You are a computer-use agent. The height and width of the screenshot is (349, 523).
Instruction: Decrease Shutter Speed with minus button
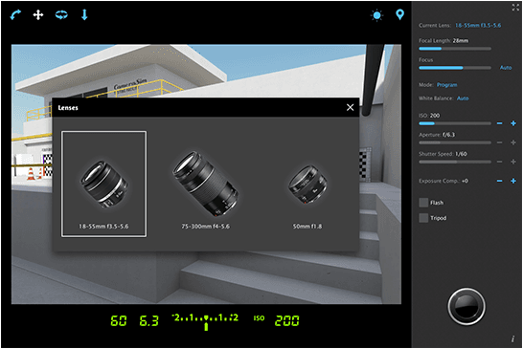[x=499, y=162]
